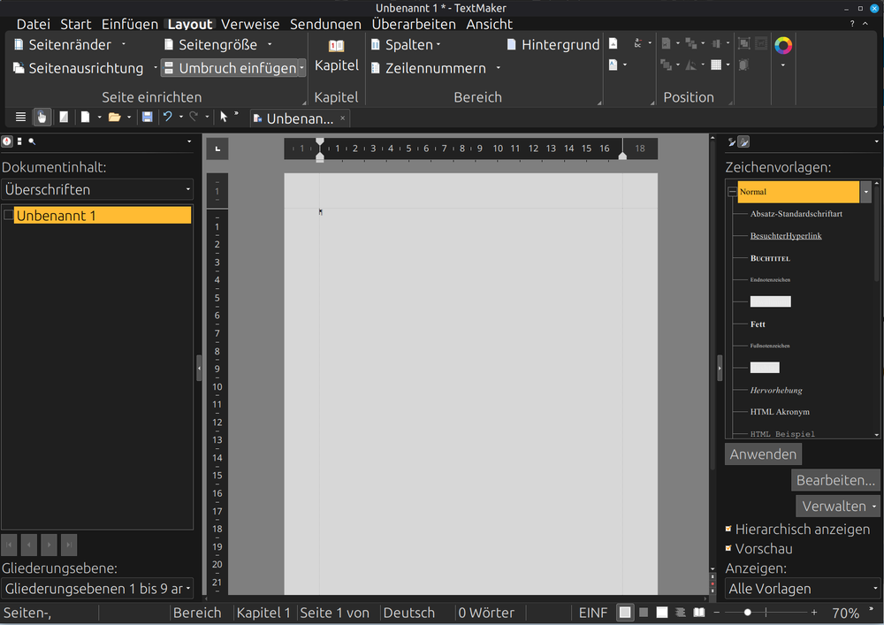This screenshot has height=625, width=884.
Task: Click the rotate triangle icon in Position group
Action: 690,65
